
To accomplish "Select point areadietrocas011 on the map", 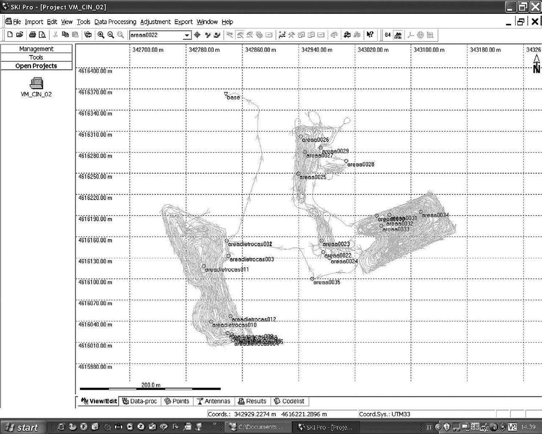I will coord(204,266).
